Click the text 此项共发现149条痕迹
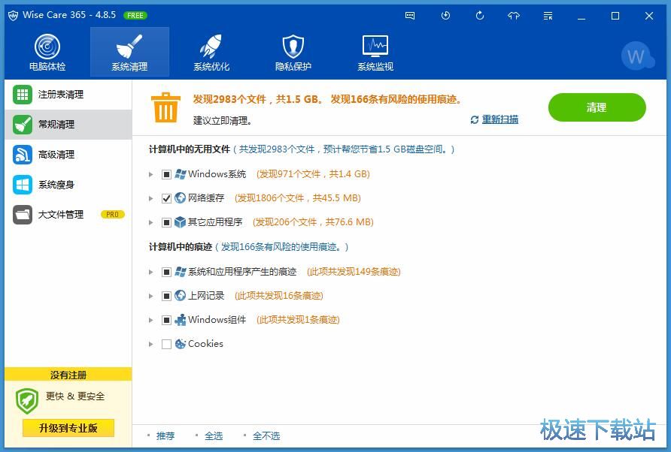 tap(354, 272)
